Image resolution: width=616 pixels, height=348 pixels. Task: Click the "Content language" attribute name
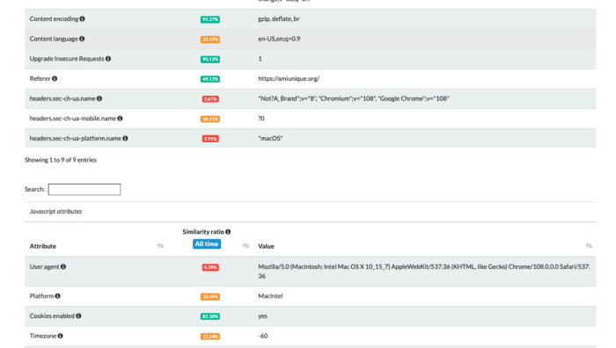pyautogui.click(x=54, y=39)
